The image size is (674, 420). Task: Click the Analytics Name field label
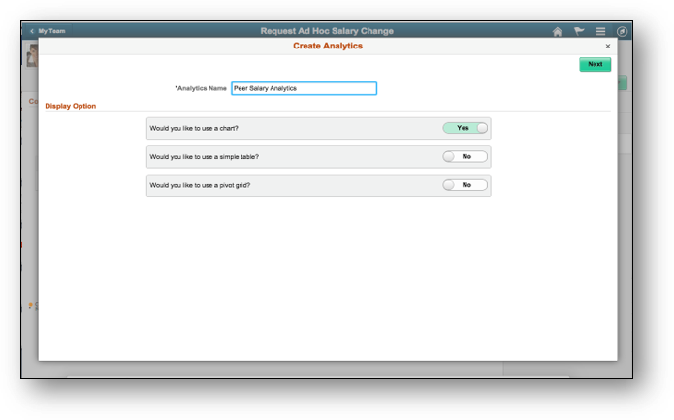201,88
